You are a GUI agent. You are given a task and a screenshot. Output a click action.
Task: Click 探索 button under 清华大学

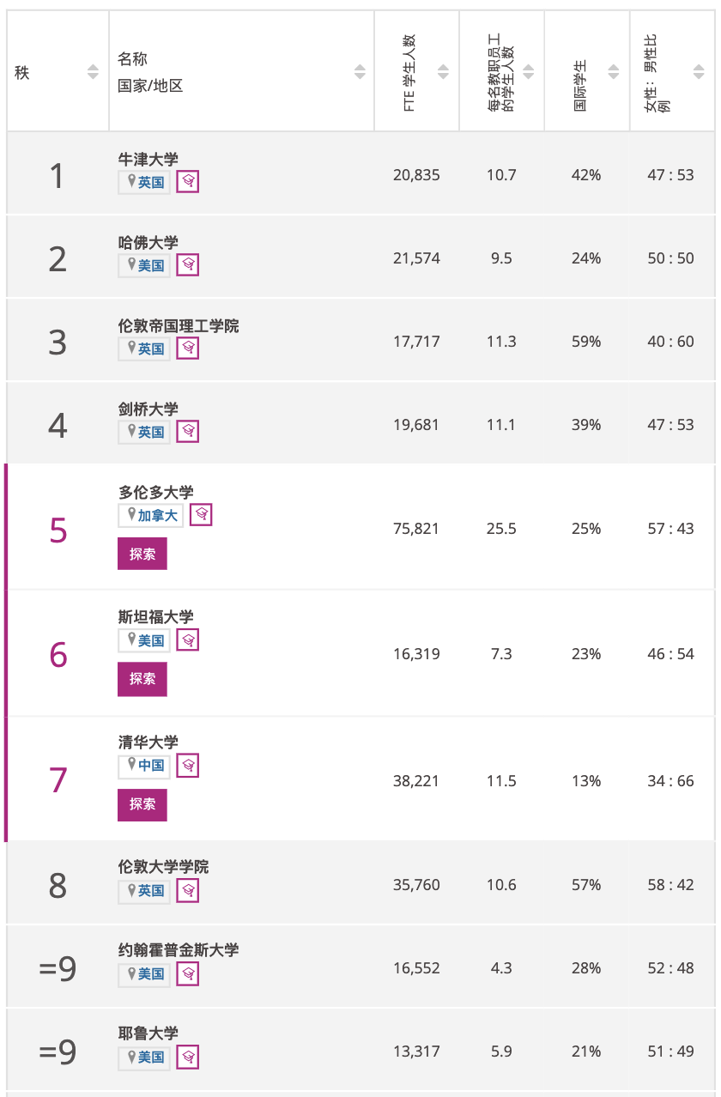click(x=142, y=804)
